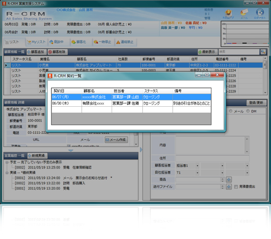Click the 最新表示 refresh button
The height and width of the screenshot is (239, 271).
207,52
